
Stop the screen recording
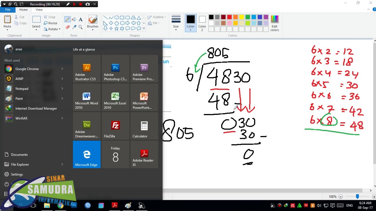click(80, 4)
